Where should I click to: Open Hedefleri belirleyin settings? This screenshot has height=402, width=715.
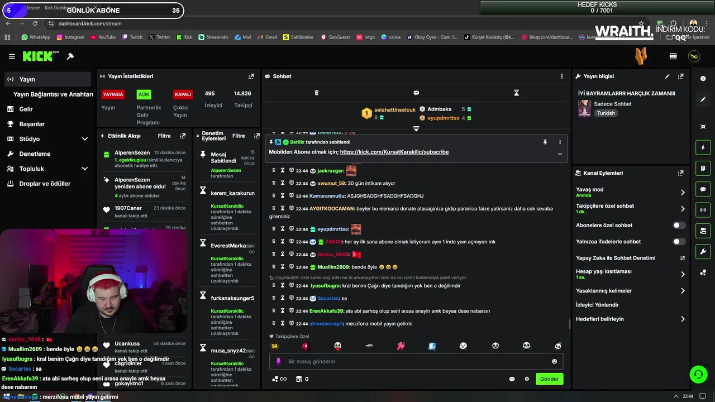tap(630, 319)
